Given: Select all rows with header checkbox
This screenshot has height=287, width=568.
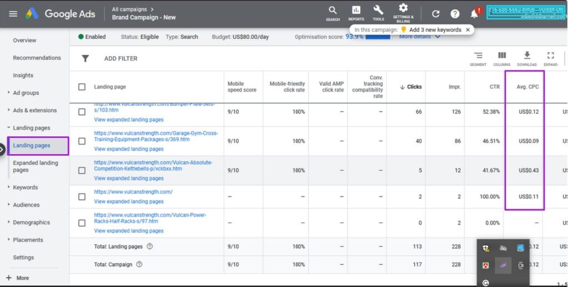Looking at the screenshot, I should [82, 87].
